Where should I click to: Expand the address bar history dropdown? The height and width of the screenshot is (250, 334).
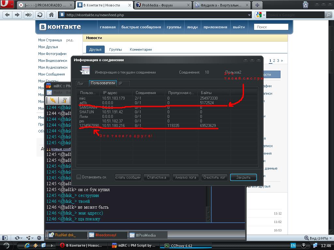coord(249,15)
